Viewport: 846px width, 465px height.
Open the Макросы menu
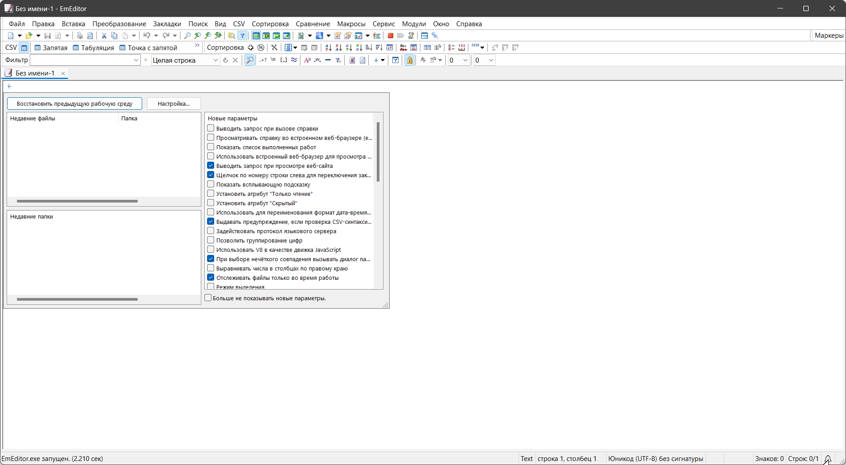pyautogui.click(x=351, y=24)
